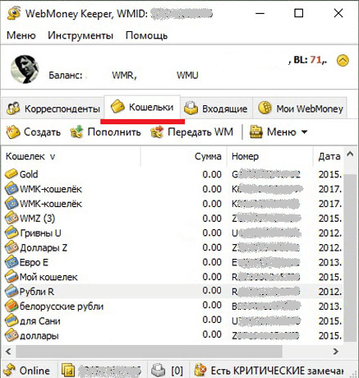Image resolution: width=359 pixels, height=378 pixels.
Task: Click Пополнить to top up wallet
Action: [x=106, y=132]
